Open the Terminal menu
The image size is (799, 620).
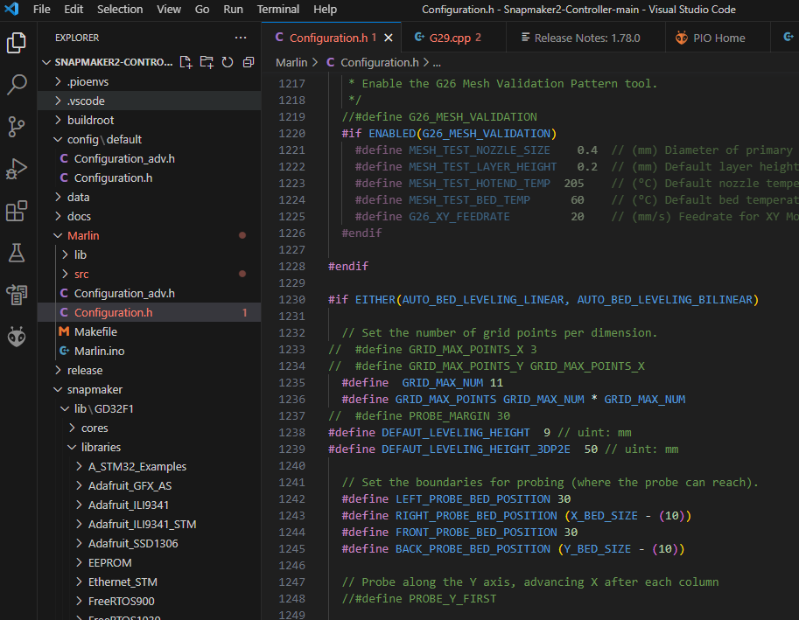[x=277, y=9]
